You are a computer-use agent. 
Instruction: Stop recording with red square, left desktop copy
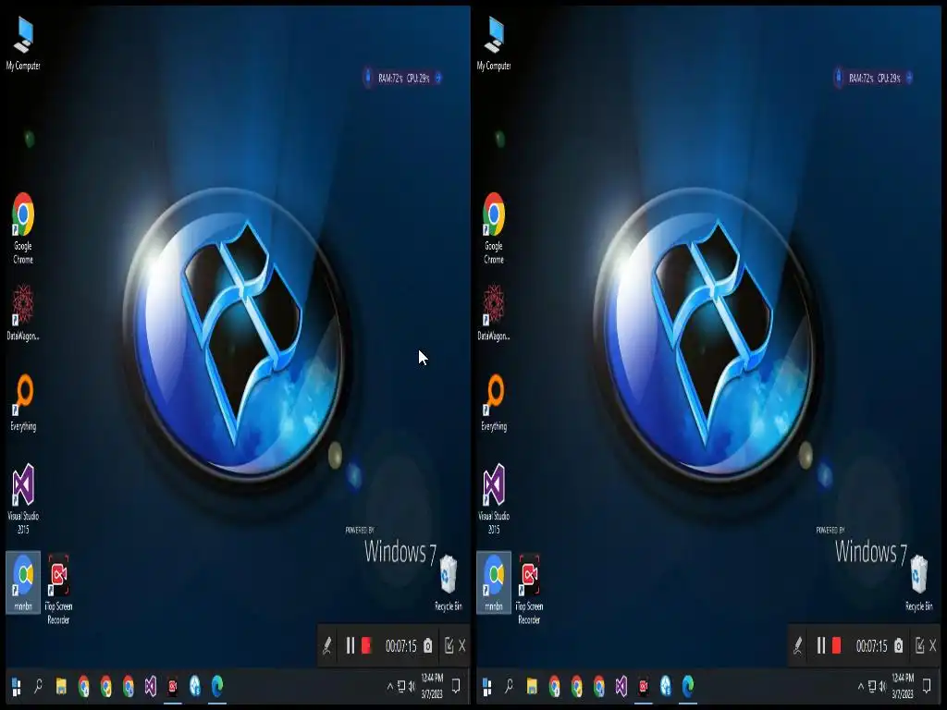(x=366, y=645)
